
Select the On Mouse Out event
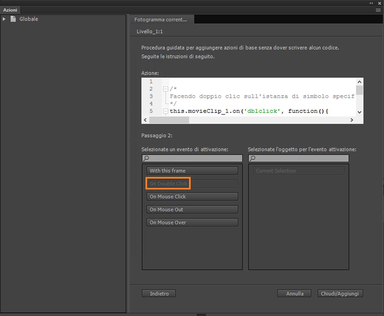pyautogui.click(x=192, y=210)
